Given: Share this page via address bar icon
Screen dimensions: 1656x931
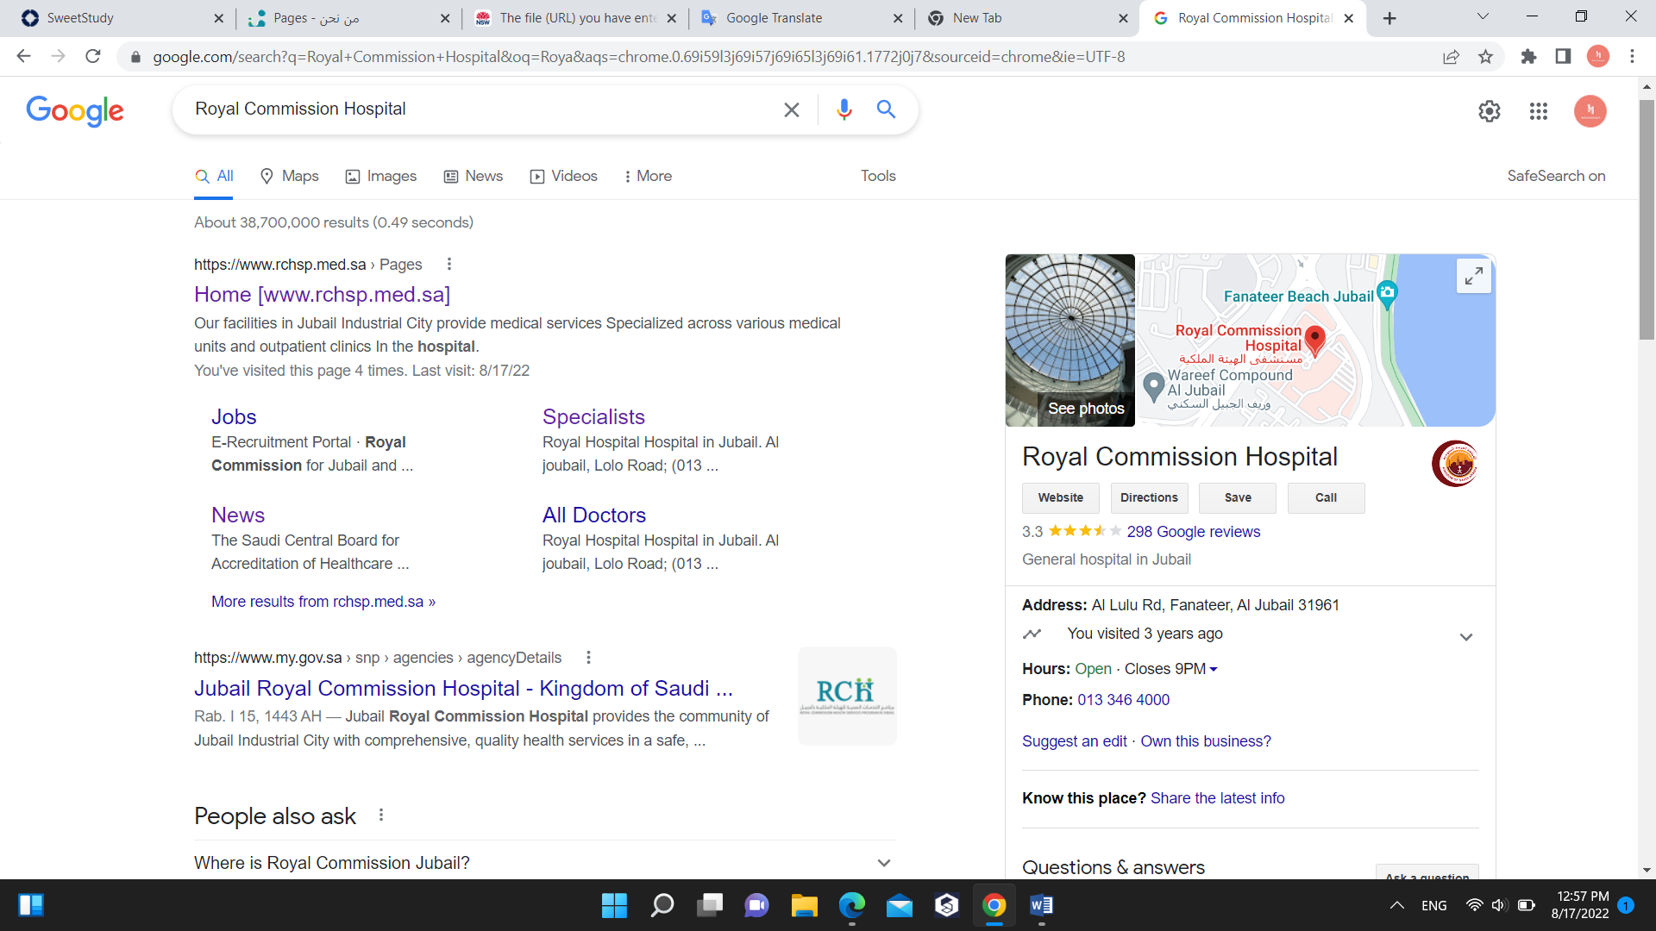Looking at the screenshot, I should coord(1451,57).
